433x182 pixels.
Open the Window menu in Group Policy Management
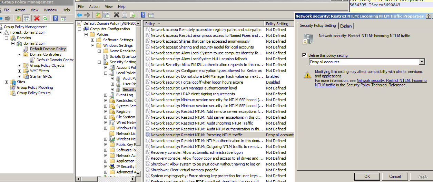tap(51, 10)
